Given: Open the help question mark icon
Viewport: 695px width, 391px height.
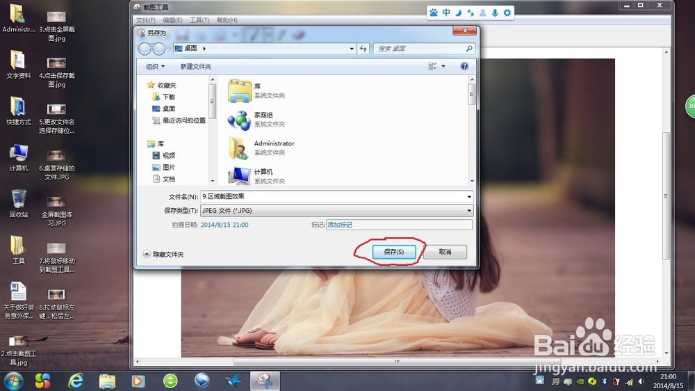Looking at the screenshot, I should click(464, 66).
